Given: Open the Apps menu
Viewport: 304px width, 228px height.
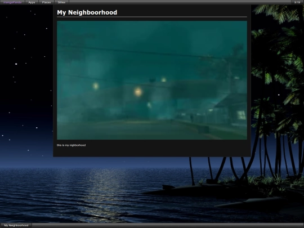Looking at the screenshot, I should click(x=32, y=2).
